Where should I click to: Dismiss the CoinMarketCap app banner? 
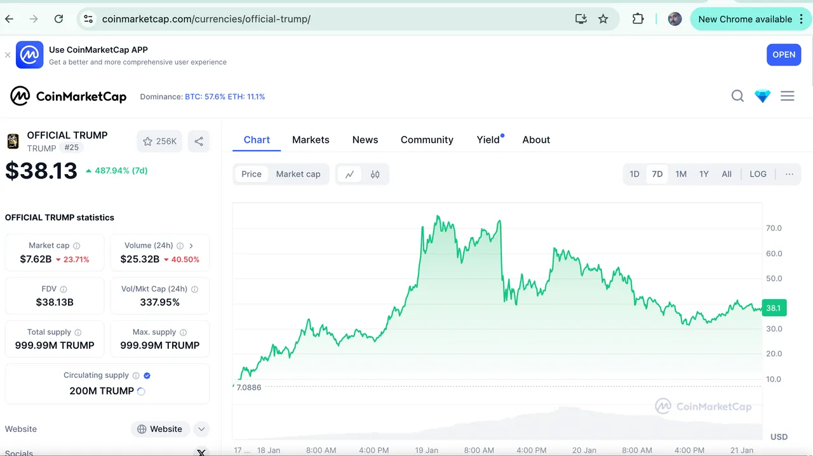(x=8, y=55)
